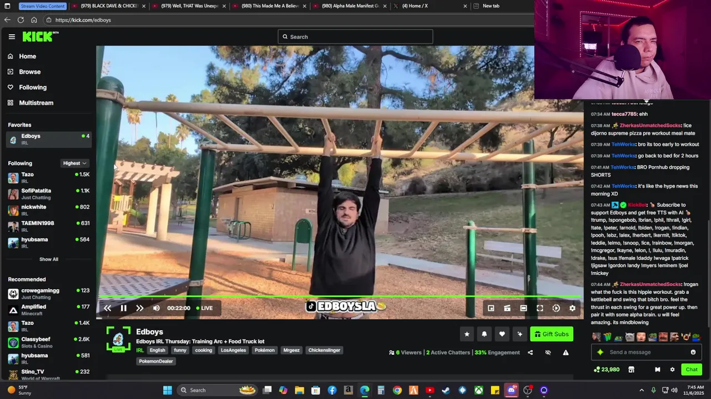Viewport: 711px width, 399px height.
Task: Toggle theater mode in player
Action: coord(523,308)
